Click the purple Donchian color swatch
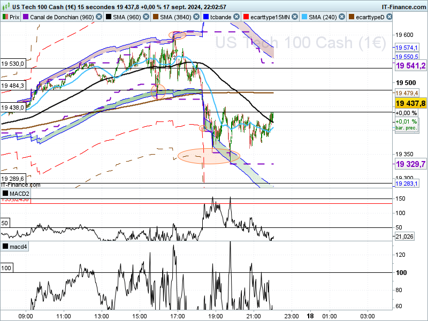The image size is (428, 321). coord(26,17)
